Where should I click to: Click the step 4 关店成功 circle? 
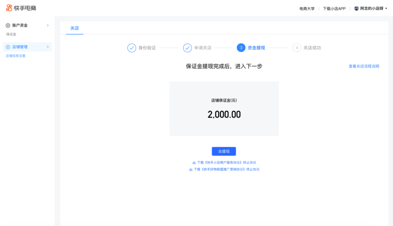pyautogui.click(x=297, y=48)
